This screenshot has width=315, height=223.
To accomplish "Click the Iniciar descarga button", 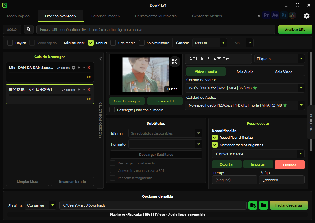I will tap(289, 205).
